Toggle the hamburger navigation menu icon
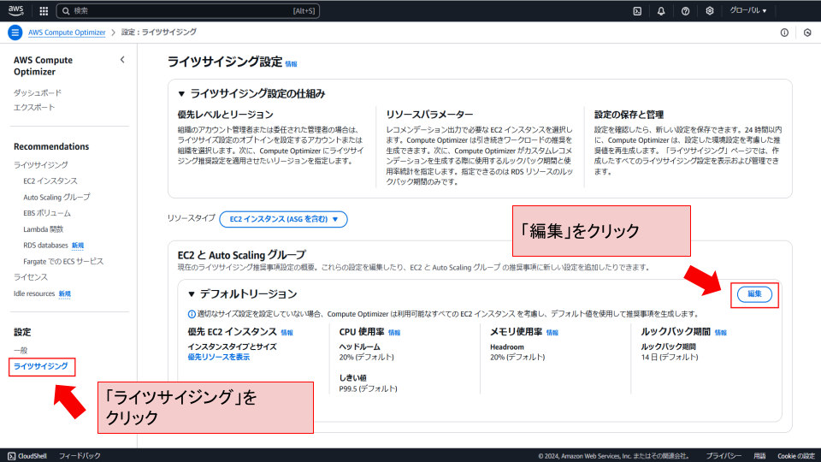Image resolution: width=821 pixels, height=462 pixels. 15,33
